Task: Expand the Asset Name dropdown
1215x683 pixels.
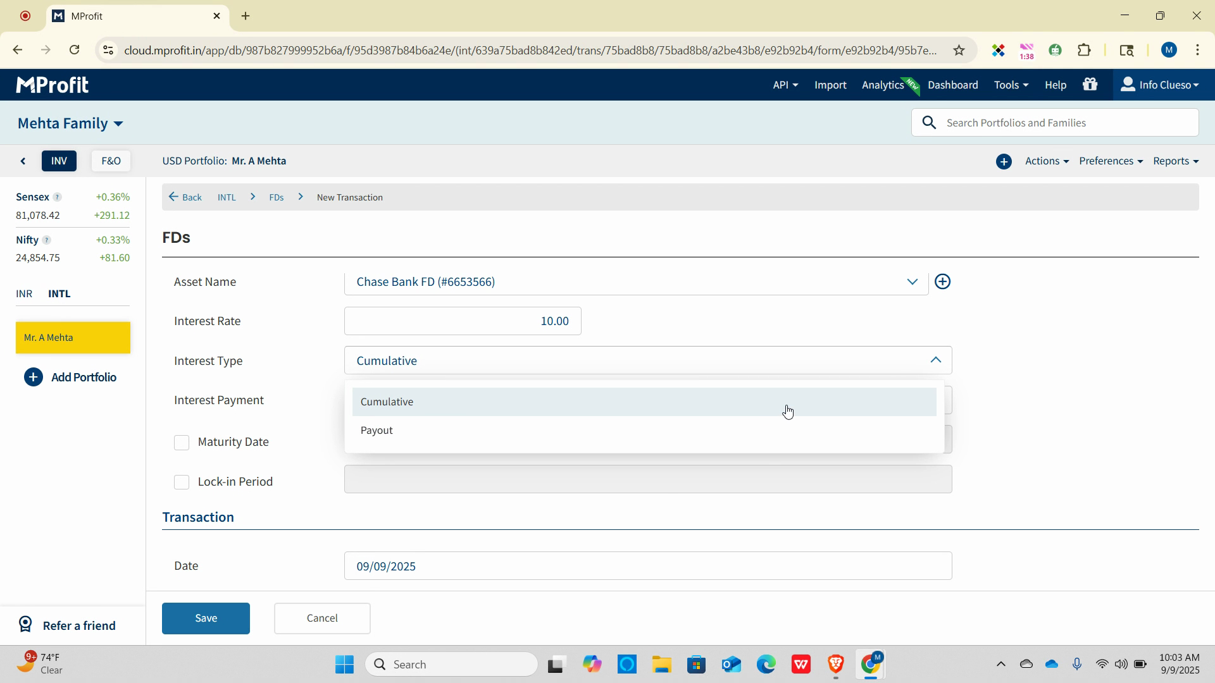Action: 911,282
